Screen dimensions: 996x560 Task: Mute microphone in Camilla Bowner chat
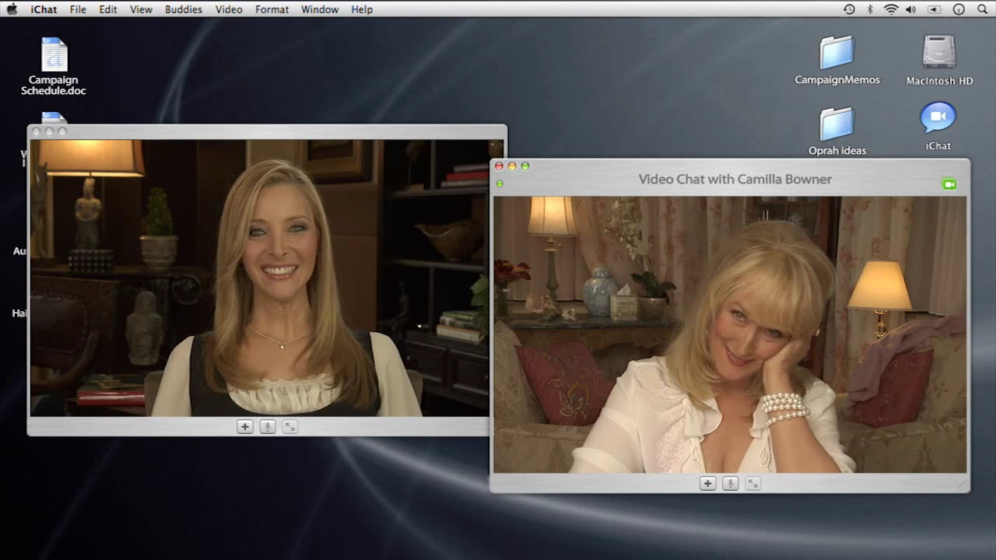point(730,483)
